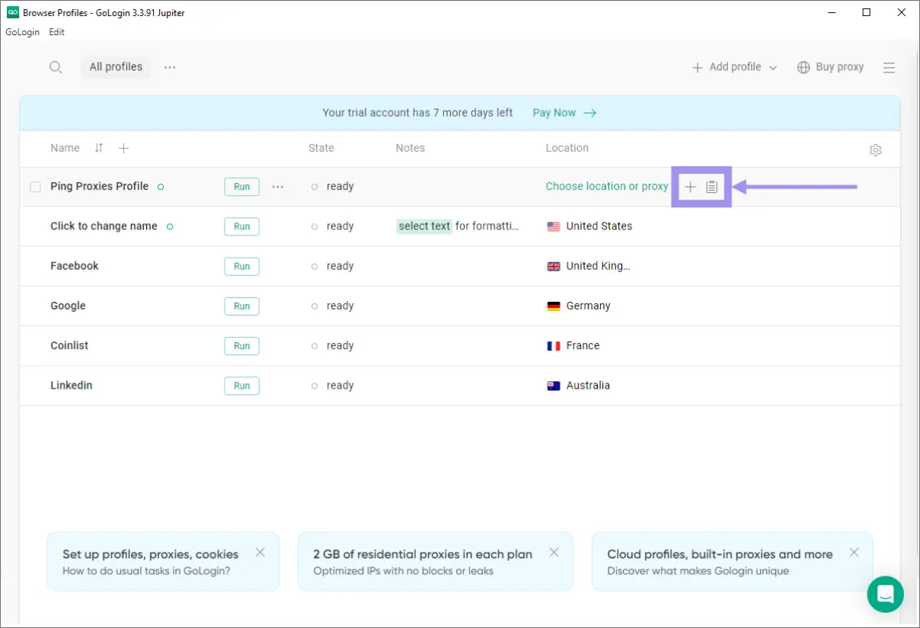
Task: Click the paste proxy clipboard icon
Action: coord(711,187)
